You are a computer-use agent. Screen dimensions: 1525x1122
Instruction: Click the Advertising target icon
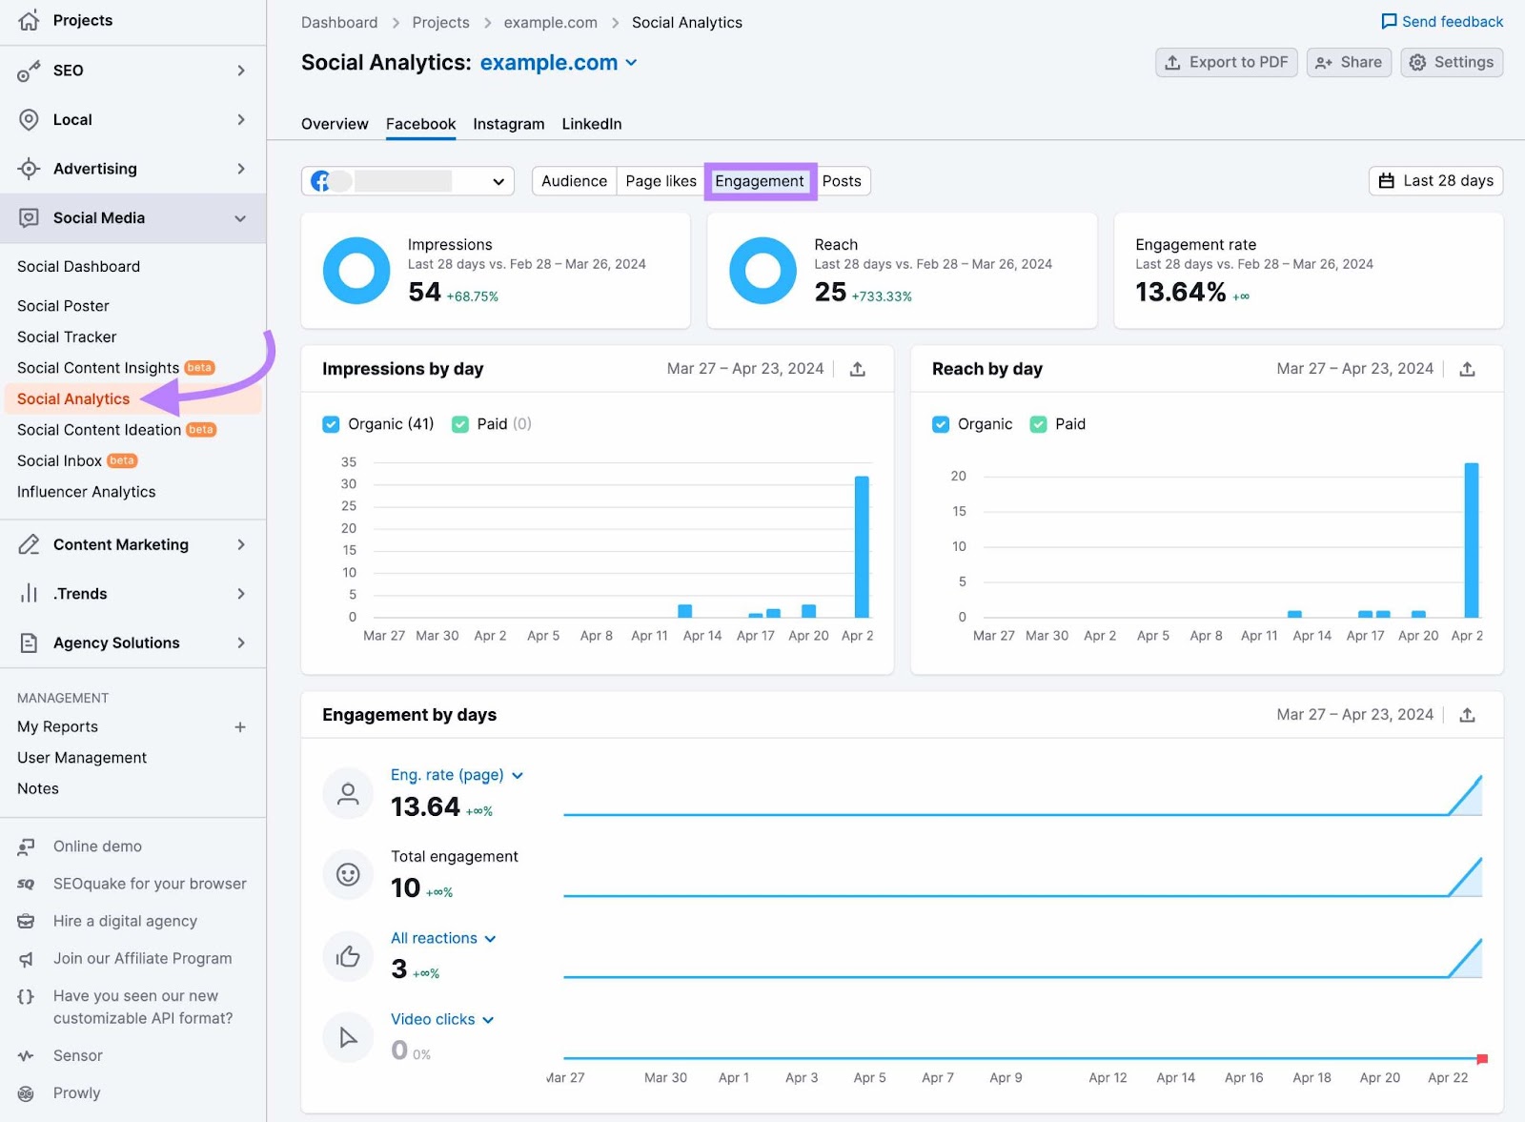click(x=29, y=169)
